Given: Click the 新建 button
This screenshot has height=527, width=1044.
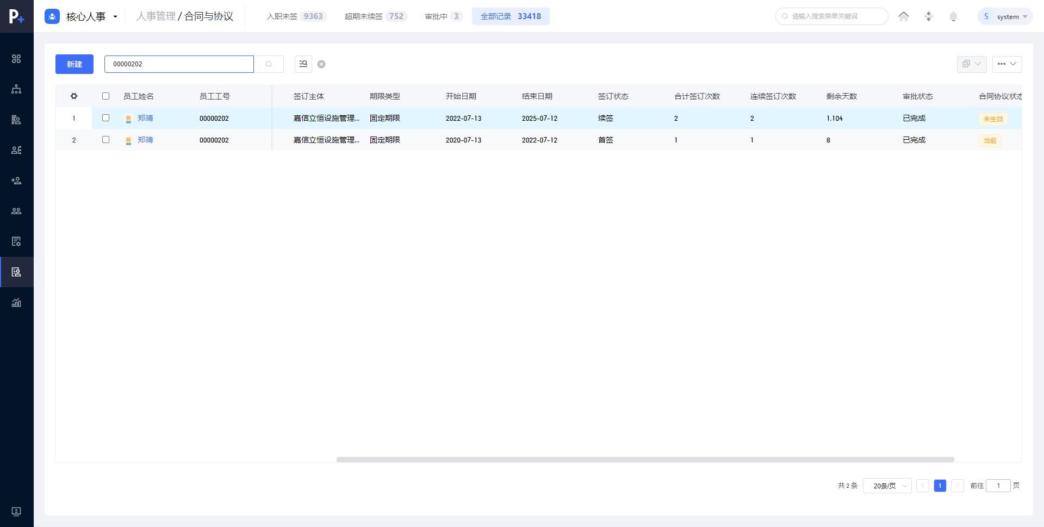Looking at the screenshot, I should 74,64.
